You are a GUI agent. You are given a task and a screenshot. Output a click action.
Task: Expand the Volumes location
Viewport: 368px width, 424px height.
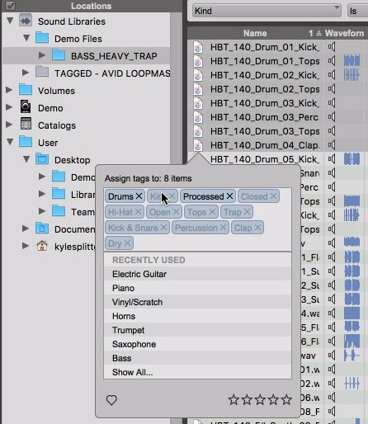(9, 90)
